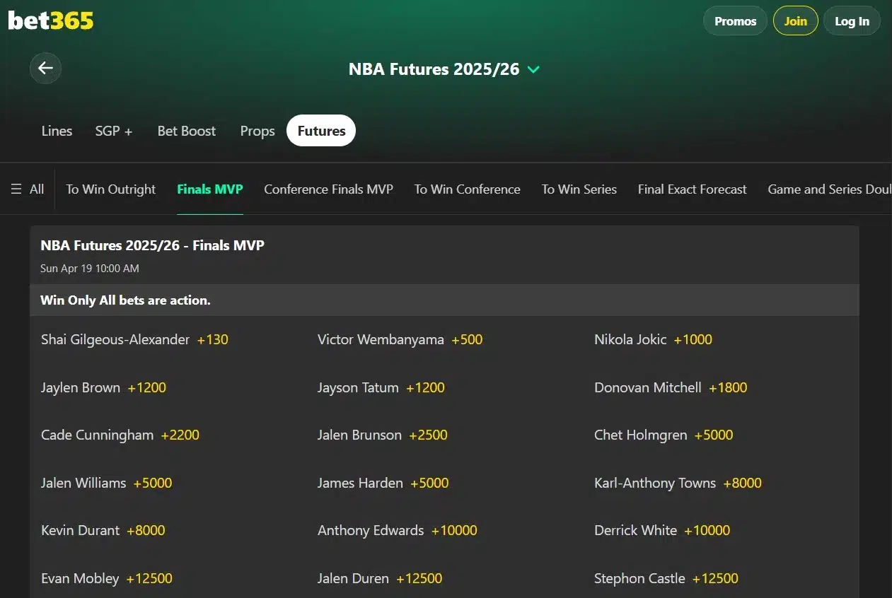This screenshot has width=892, height=598.
Task: Show all markets via the All filter
Action: 36,188
